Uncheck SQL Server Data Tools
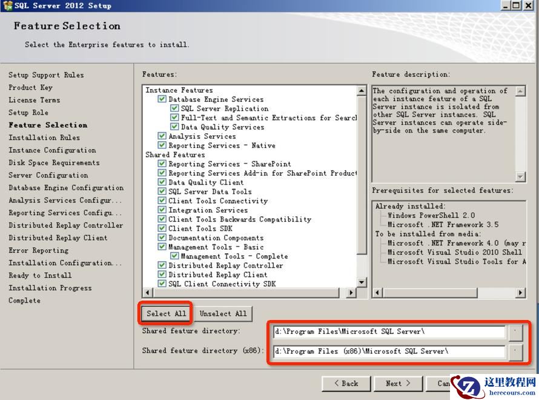539x400 pixels. 162,192
